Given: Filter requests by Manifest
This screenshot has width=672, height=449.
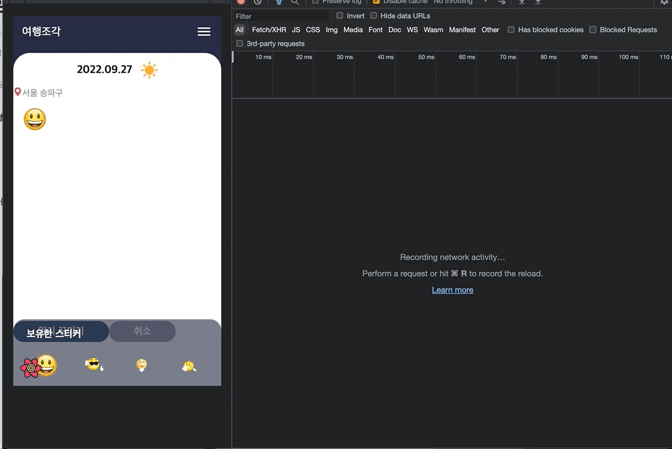Looking at the screenshot, I should click(462, 30).
